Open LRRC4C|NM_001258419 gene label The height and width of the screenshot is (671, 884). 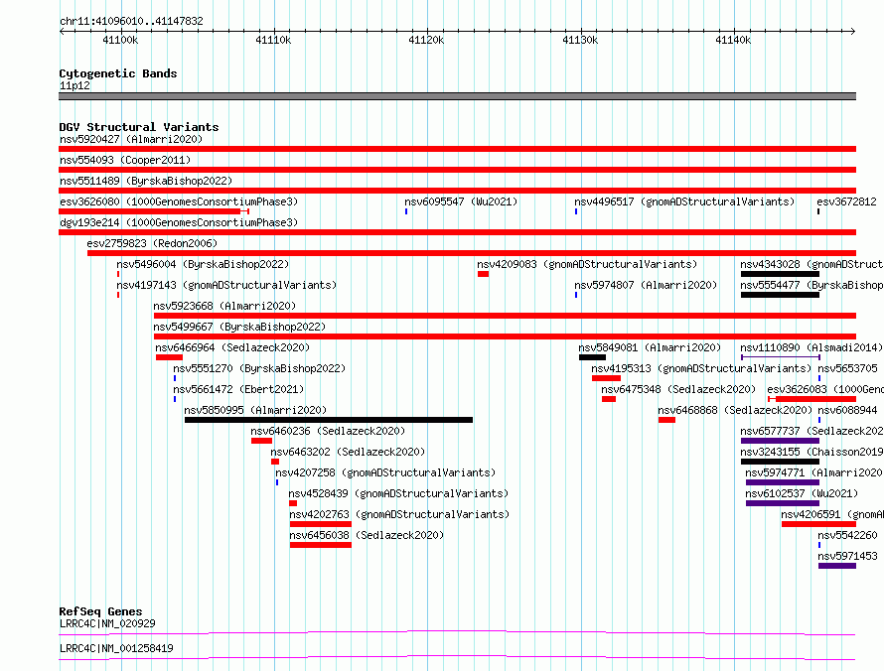click(x=116, y=648)
